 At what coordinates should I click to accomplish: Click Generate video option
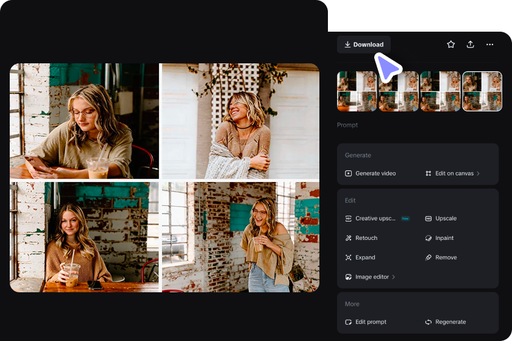click(x=371, y=174)
